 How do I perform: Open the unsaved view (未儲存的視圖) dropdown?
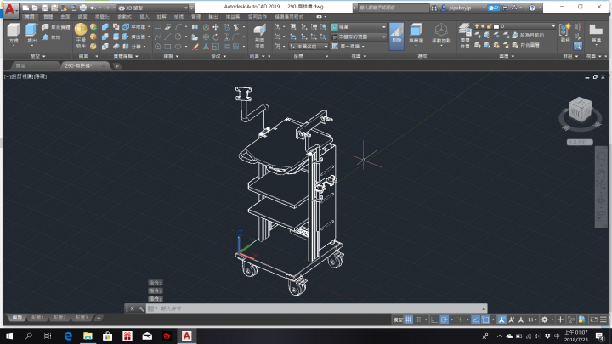click(359, 37)
